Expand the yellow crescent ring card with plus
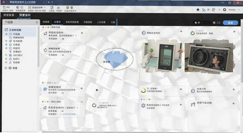 click(181, 89)
